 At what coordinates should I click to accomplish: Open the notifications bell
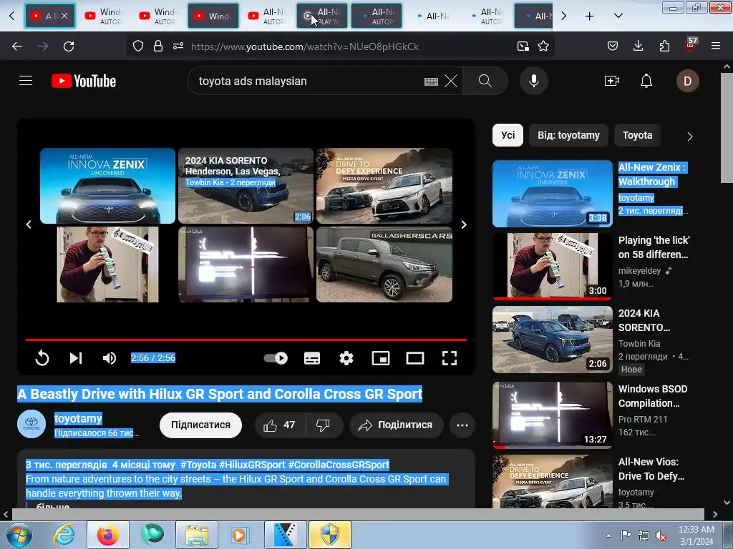tap(646, 81)
